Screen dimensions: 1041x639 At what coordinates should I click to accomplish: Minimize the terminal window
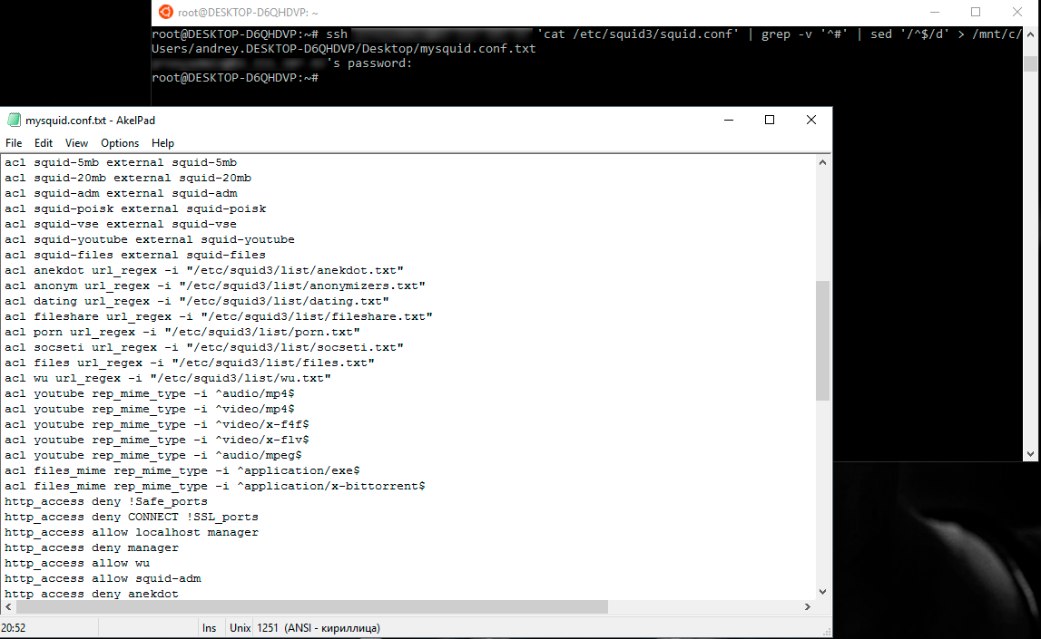pos(935,12)
